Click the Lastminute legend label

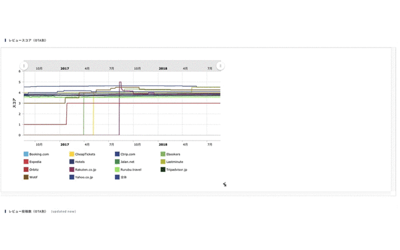tap(175, 162)
